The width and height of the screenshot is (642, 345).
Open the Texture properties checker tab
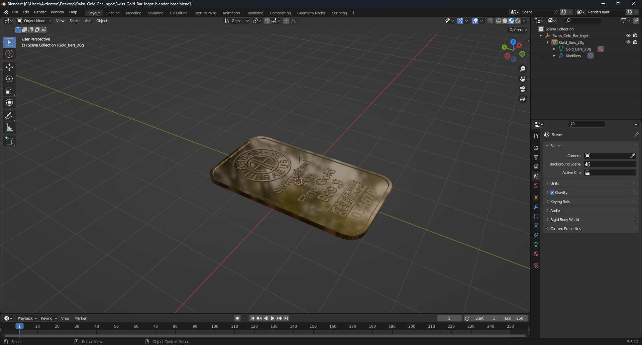536,266
